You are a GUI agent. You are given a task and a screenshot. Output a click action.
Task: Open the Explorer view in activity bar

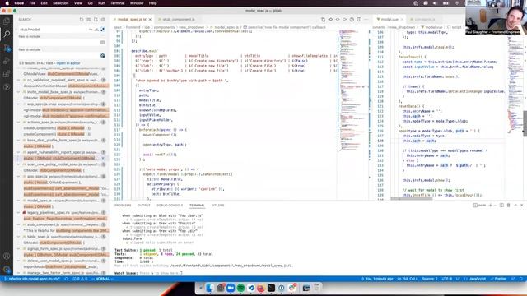click(x=7, y=21)
